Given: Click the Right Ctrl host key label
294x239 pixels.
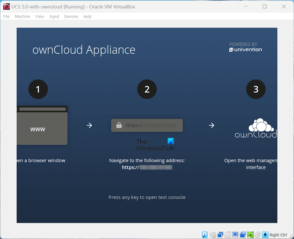Looking at the screenshot, I should pos(278,235).
